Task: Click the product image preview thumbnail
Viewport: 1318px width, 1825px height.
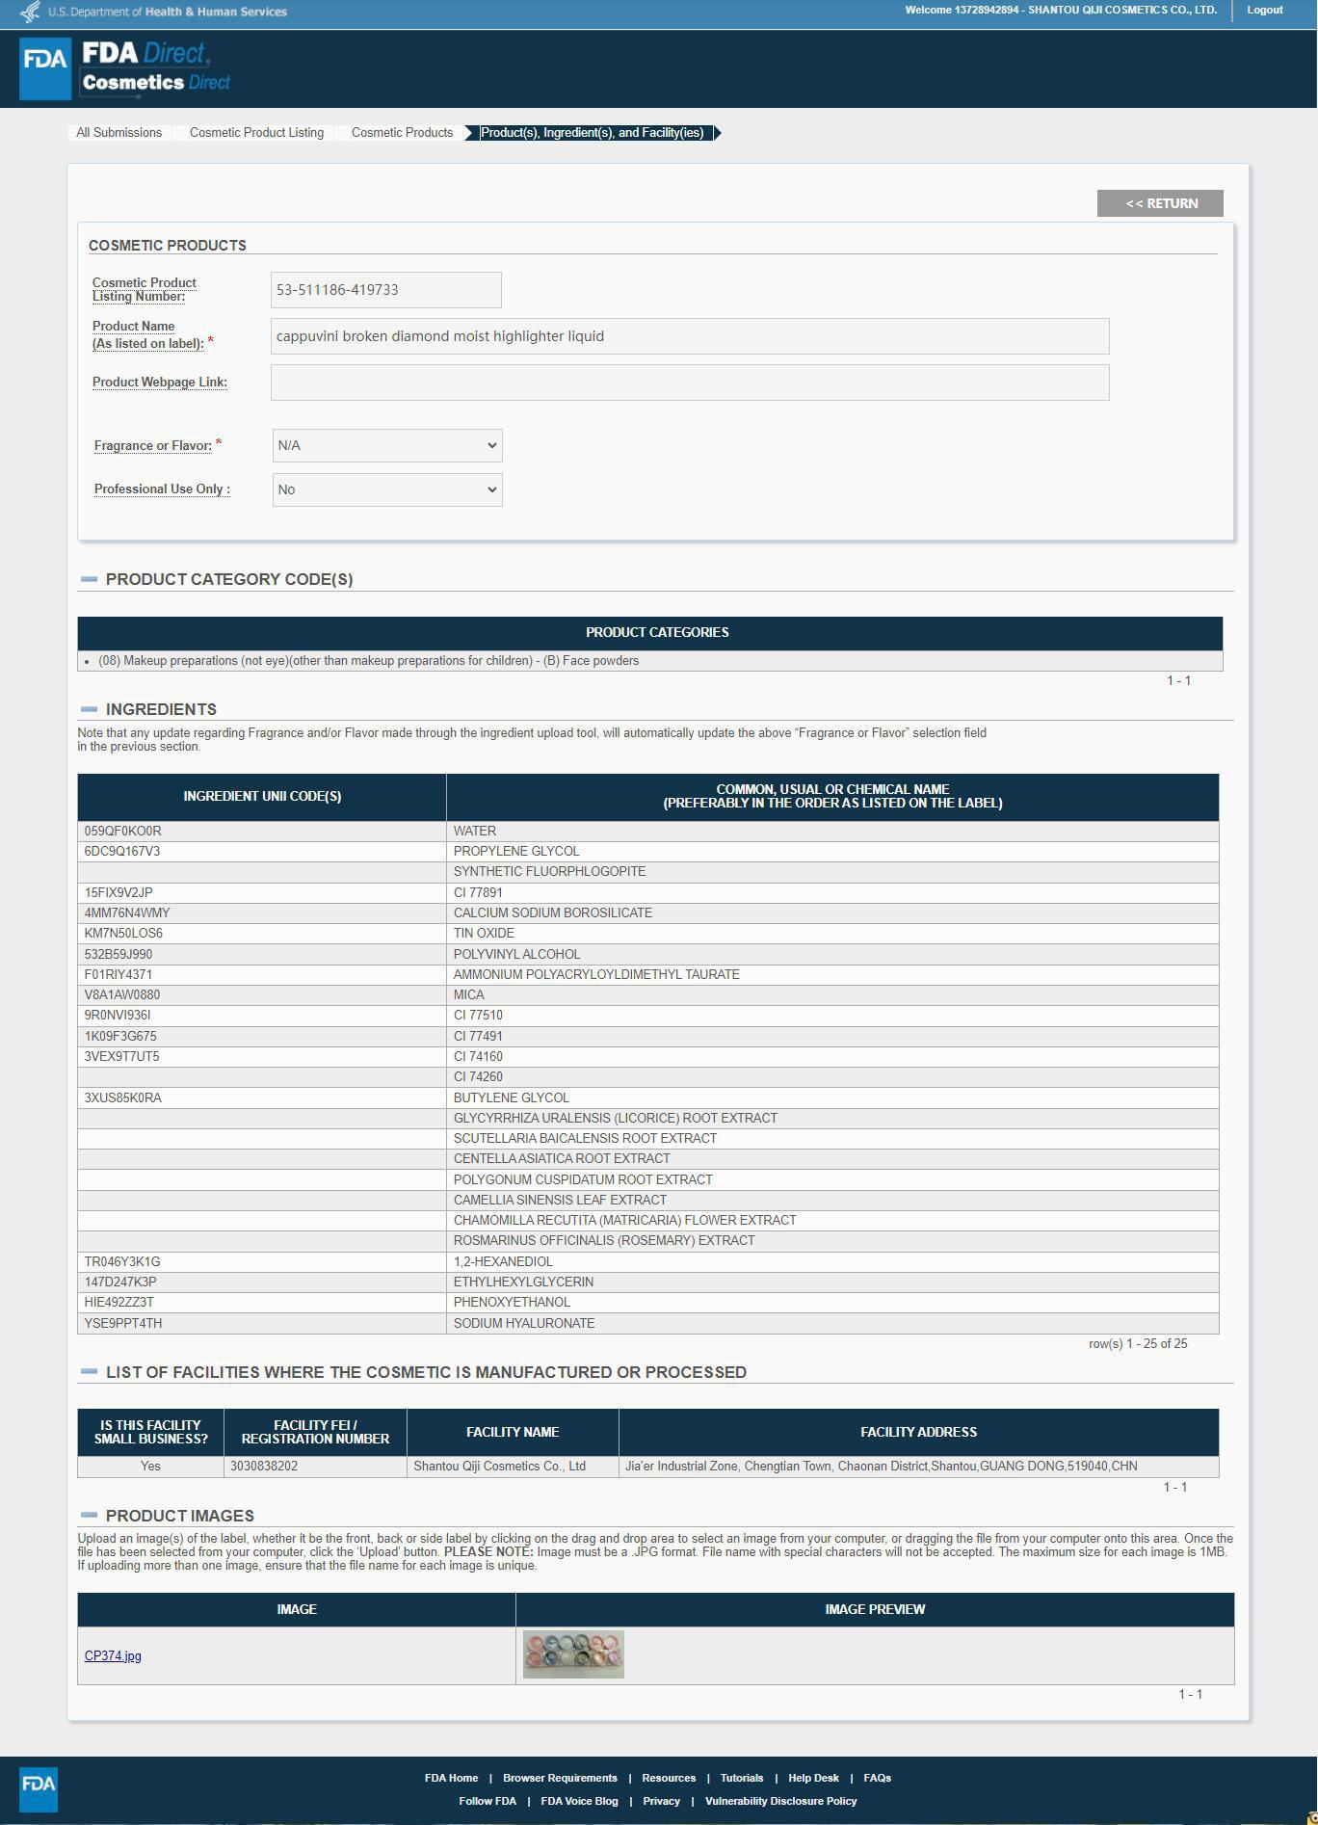Action: tap(573, 1654)
